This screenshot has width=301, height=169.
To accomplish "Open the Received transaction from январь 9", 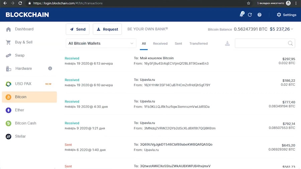I will pyautogui.click(x=180, y=126).
